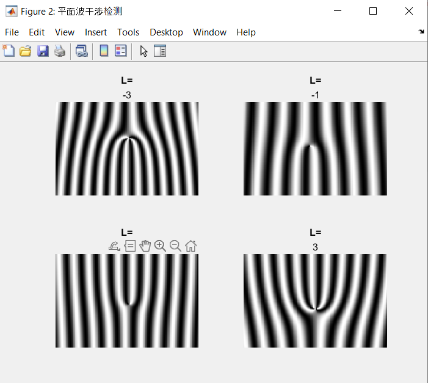Screen dimensions: 428x383
Task: Select the axes Zoom Out magnifier
Action: click(x=175, y=246)
